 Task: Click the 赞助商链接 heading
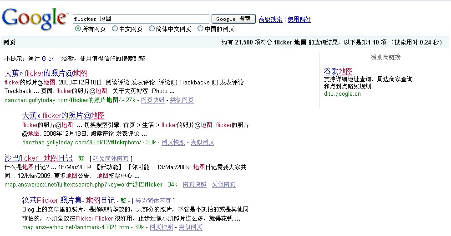386,57
